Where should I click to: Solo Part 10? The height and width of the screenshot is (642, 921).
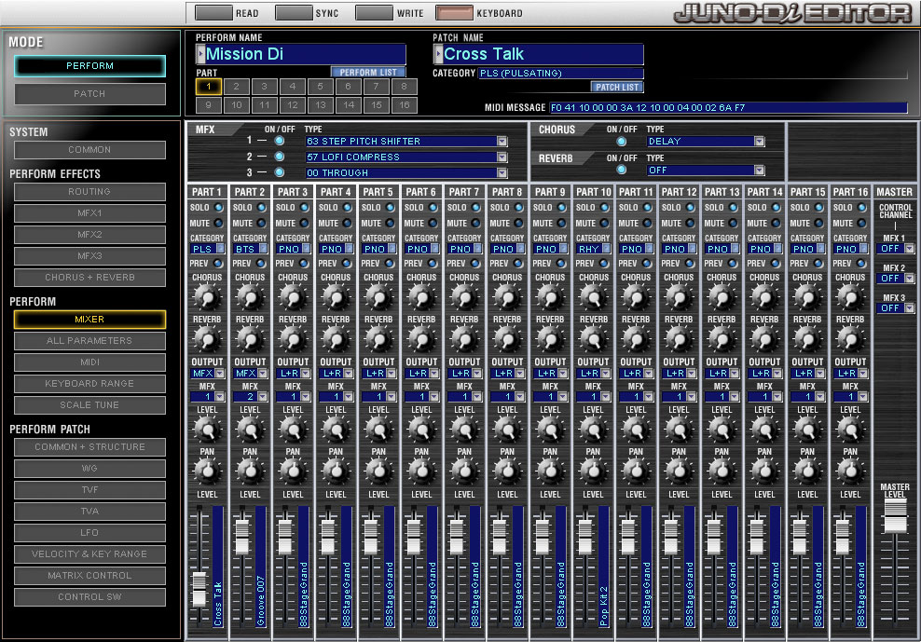tap(605, 208)
